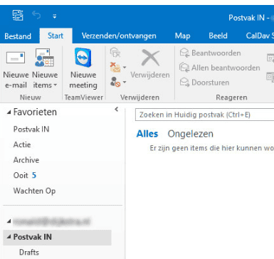Viewport: 274px width, 259px height.
Task: Open the quick access toolbar customize dropdown
Action: (55, 16)
